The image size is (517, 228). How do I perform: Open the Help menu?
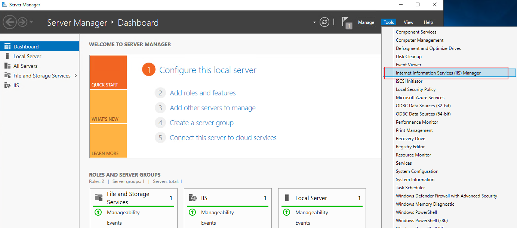click(428, 22)
